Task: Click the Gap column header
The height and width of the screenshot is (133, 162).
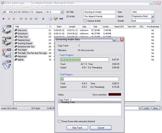Action: 84,27
